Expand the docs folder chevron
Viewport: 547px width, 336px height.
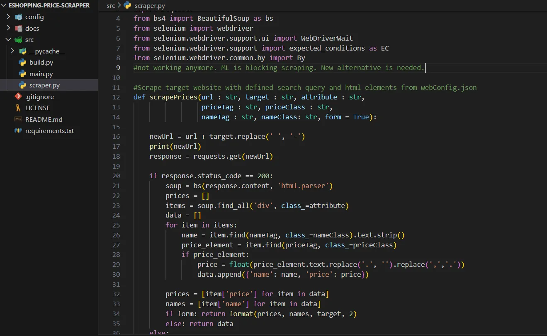coord(8,29)
